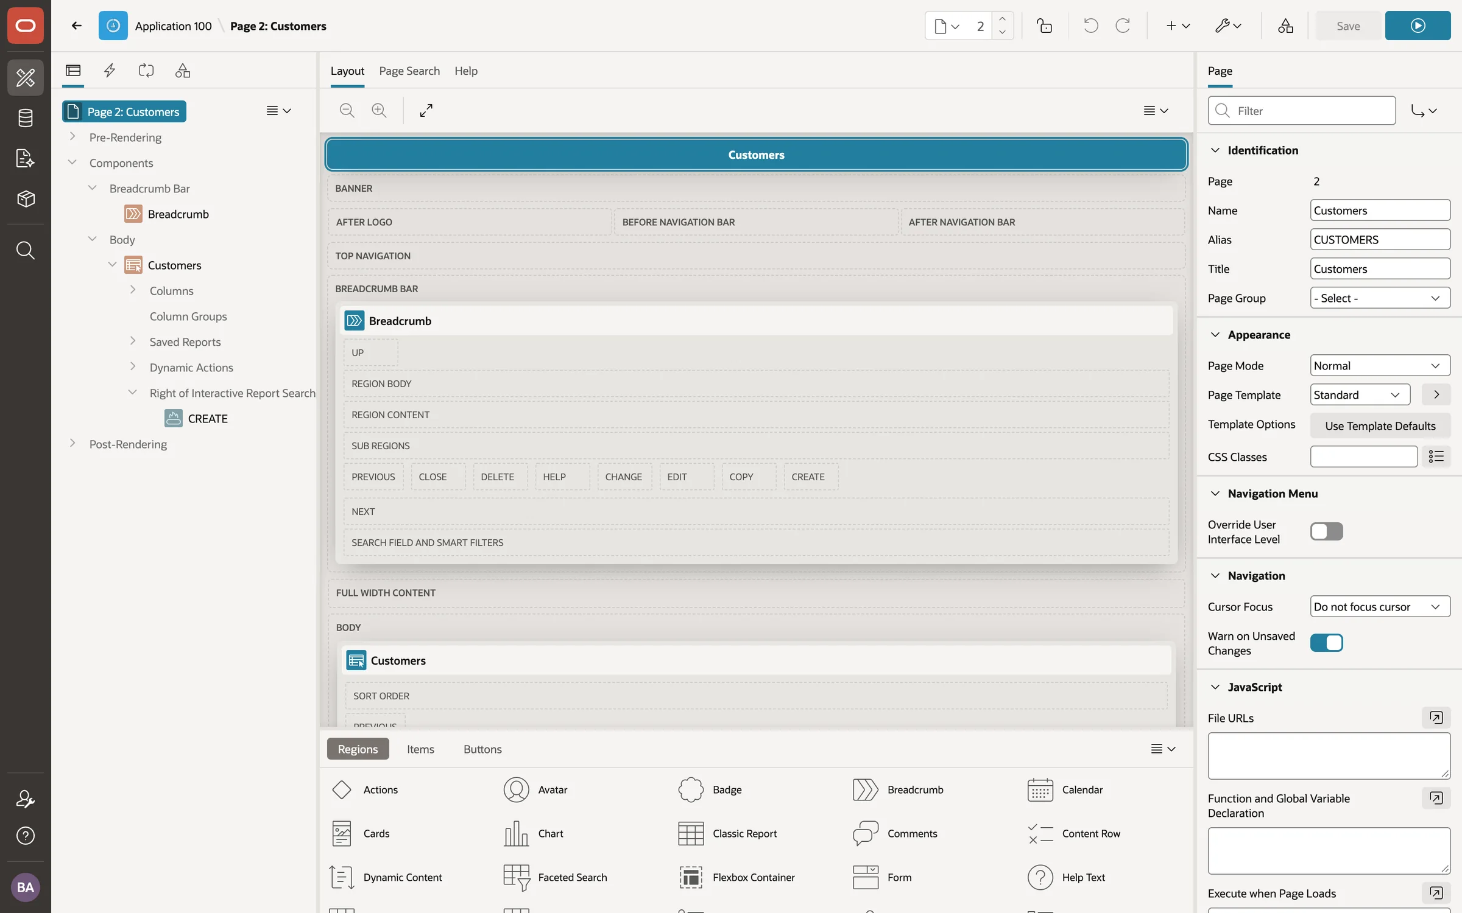Image resolution: width=1462 pixels, height=913 pixels.
Task: Expand the layout pane to full size
Action: [x=426, y=110]
